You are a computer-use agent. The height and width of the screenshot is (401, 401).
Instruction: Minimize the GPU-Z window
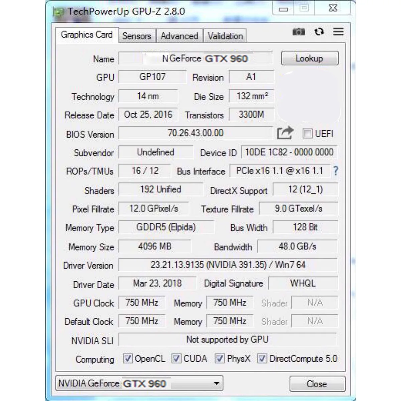[283, 8]
